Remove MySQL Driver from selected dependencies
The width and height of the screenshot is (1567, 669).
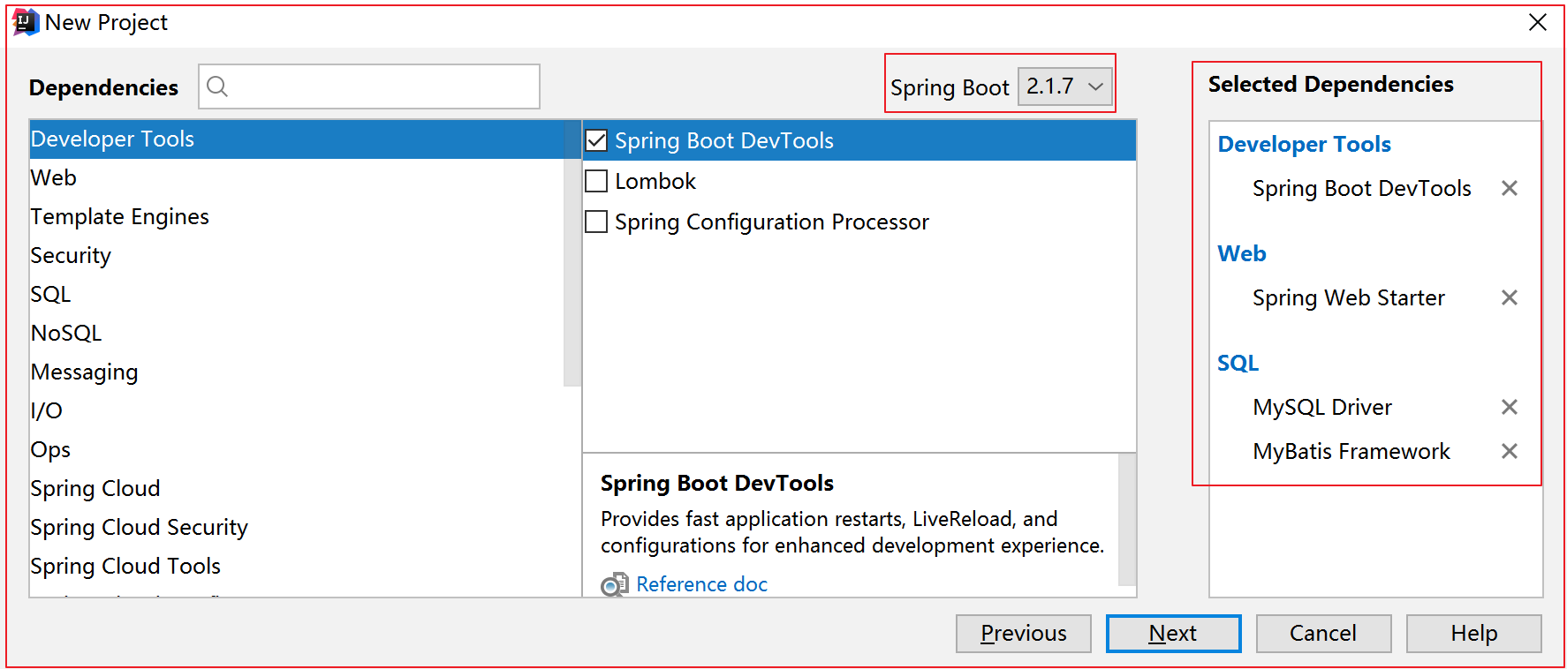1510,407
